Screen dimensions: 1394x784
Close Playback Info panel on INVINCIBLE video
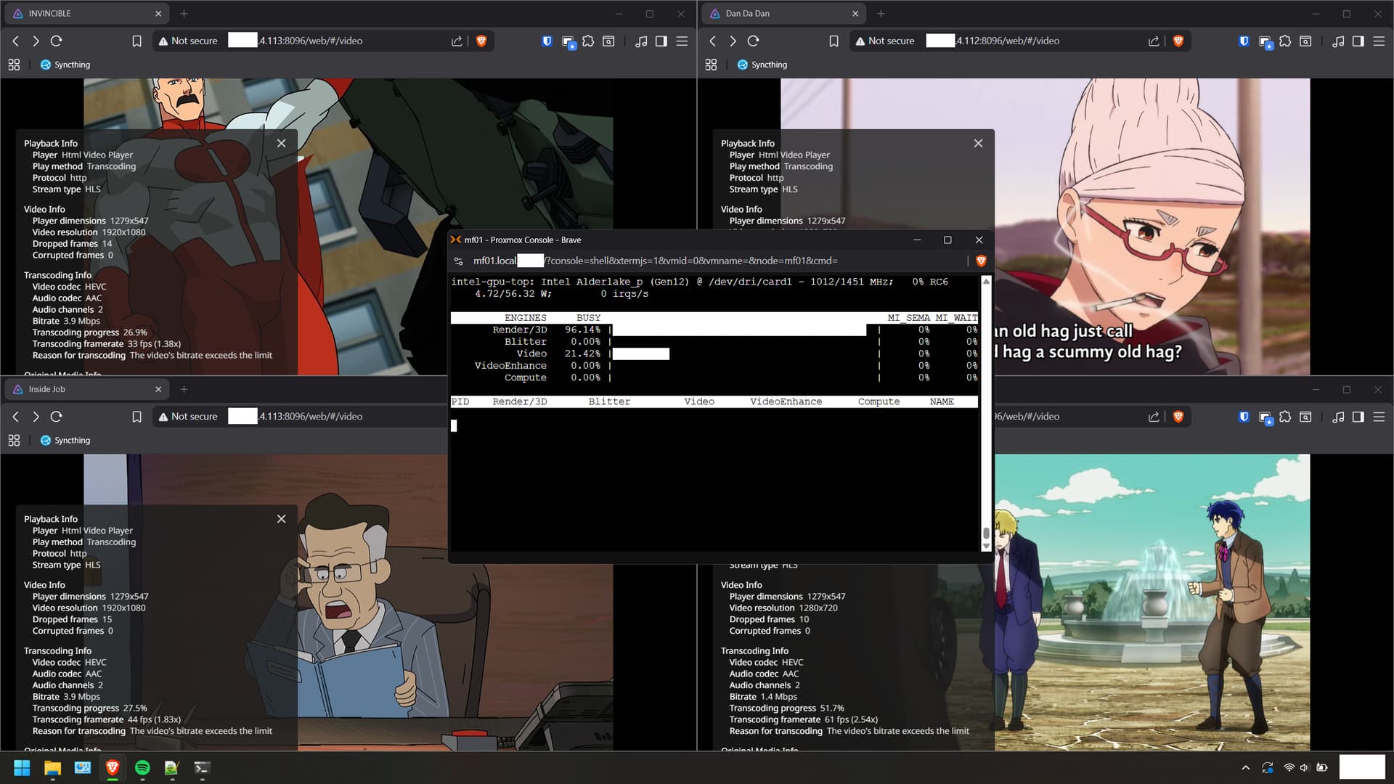(x=281, y=144)
